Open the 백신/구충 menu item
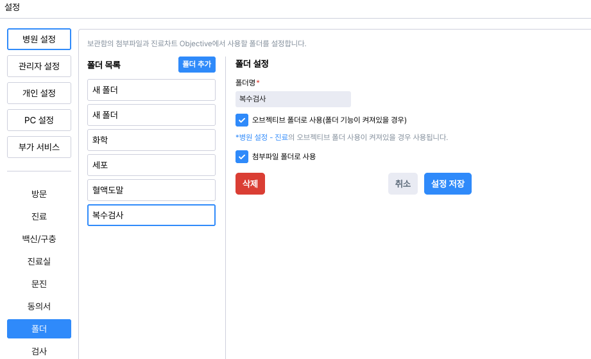Image resolution: width=591 pixels, height=359 pixels. [39, 239]
